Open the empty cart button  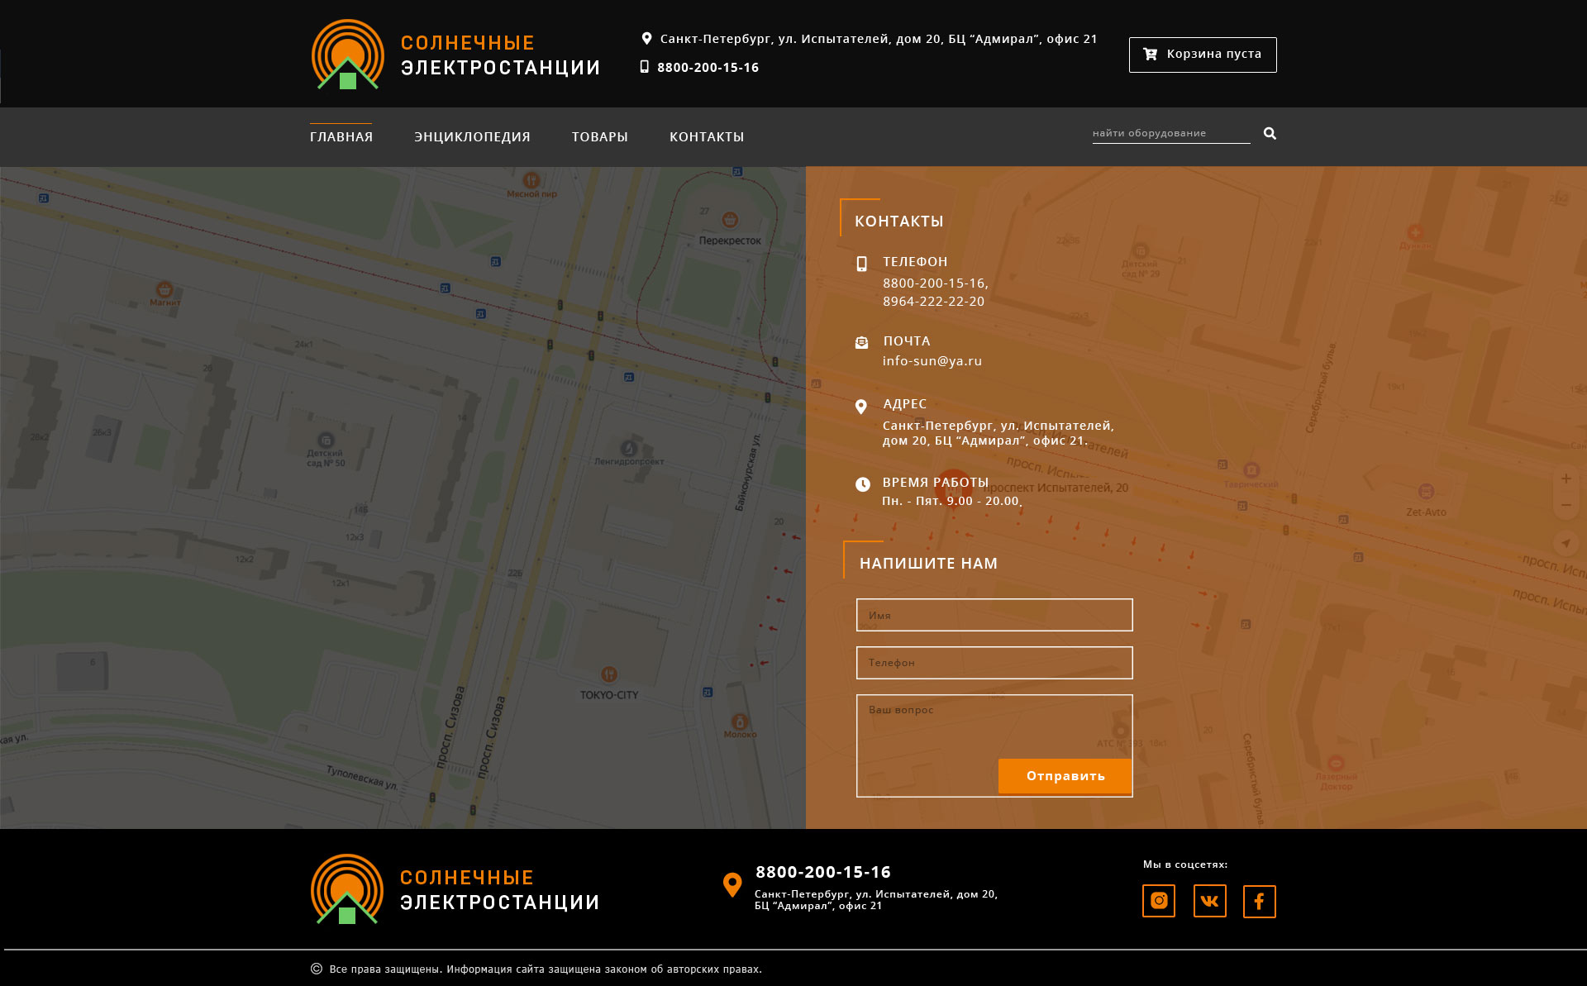1202,55
